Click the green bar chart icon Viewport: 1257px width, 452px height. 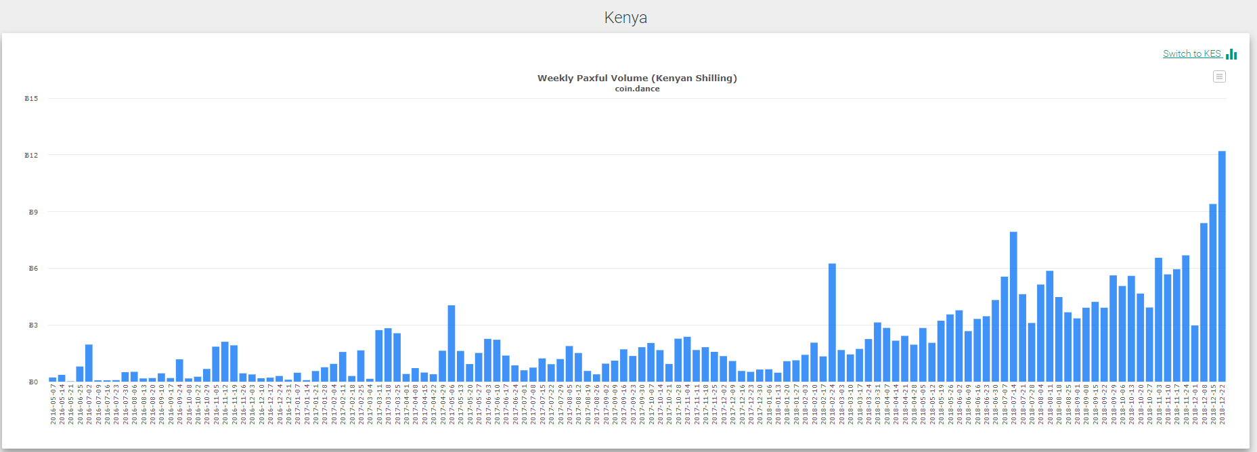1231,54
